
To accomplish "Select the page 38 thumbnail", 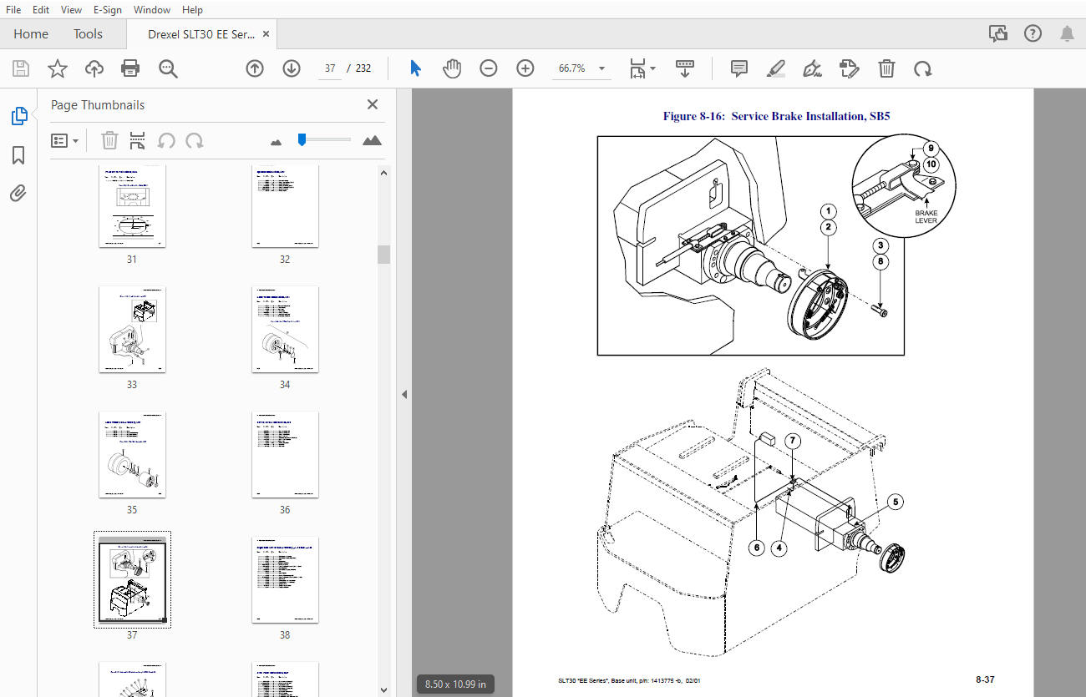I will pyautogui.click(x=285, y=580).
